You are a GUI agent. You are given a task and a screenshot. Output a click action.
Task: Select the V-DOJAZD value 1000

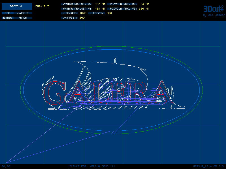pyautogui.click(x=83, y=13)
